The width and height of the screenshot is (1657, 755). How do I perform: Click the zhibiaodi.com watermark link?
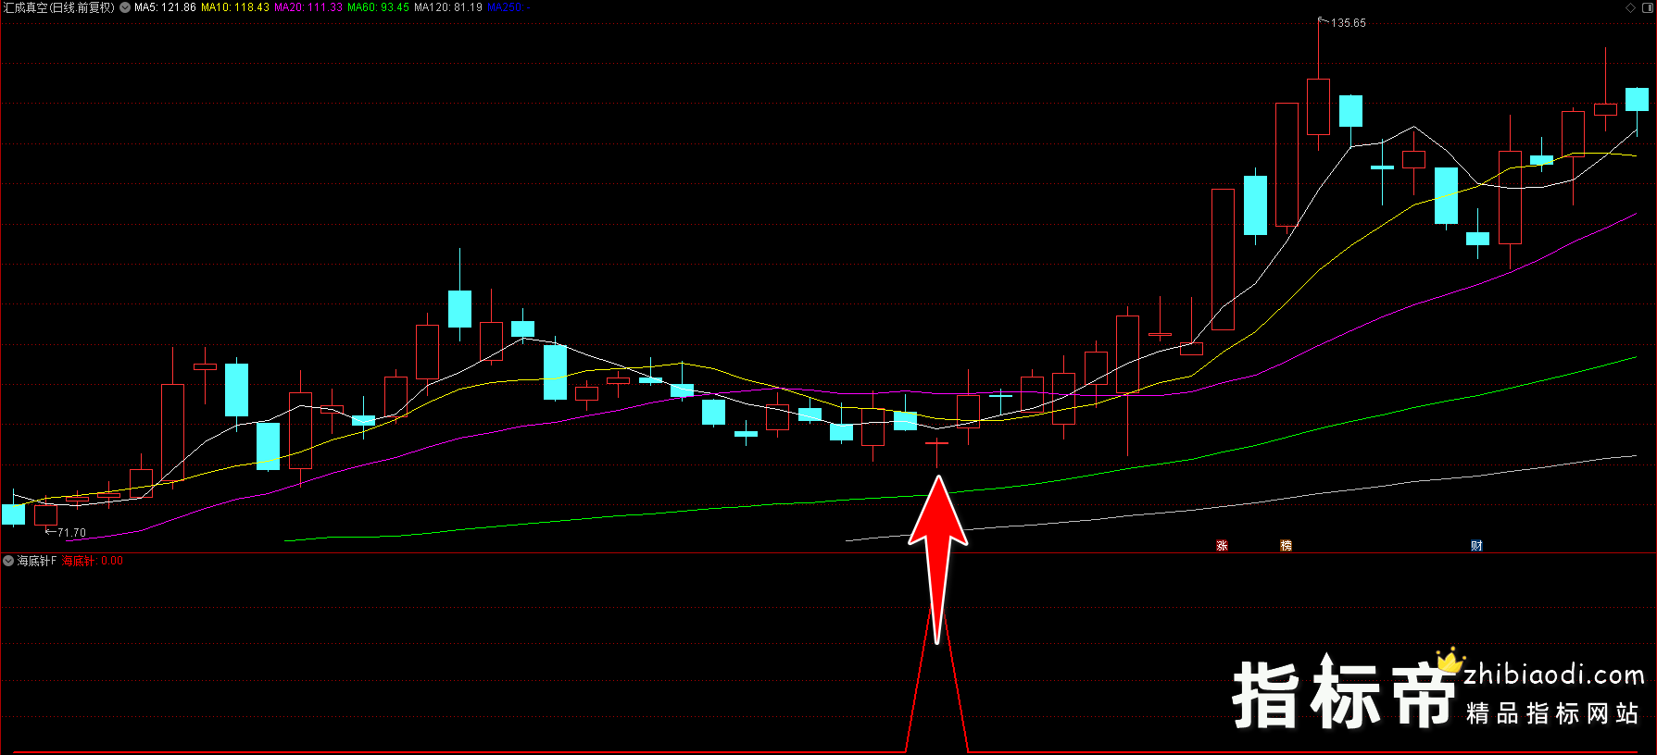click(x=1553, y=675)
